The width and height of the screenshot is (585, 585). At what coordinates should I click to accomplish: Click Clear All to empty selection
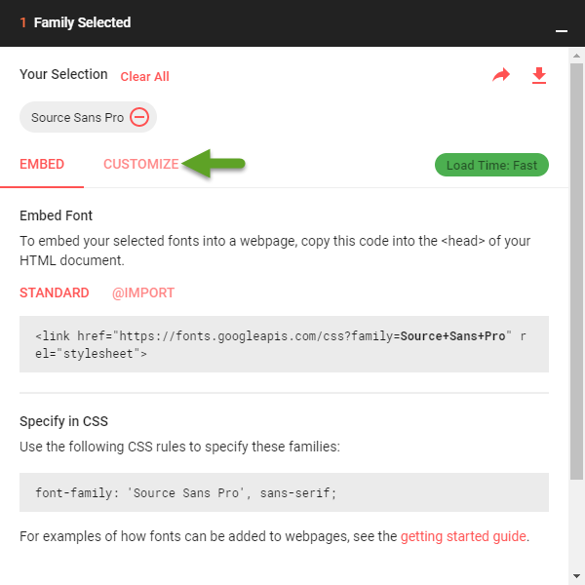pos(144,76)
